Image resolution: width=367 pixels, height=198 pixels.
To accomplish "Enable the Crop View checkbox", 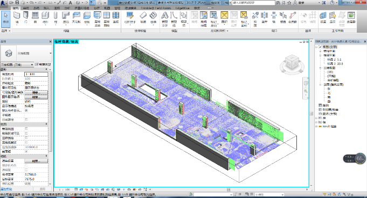I will pos(26,129).
